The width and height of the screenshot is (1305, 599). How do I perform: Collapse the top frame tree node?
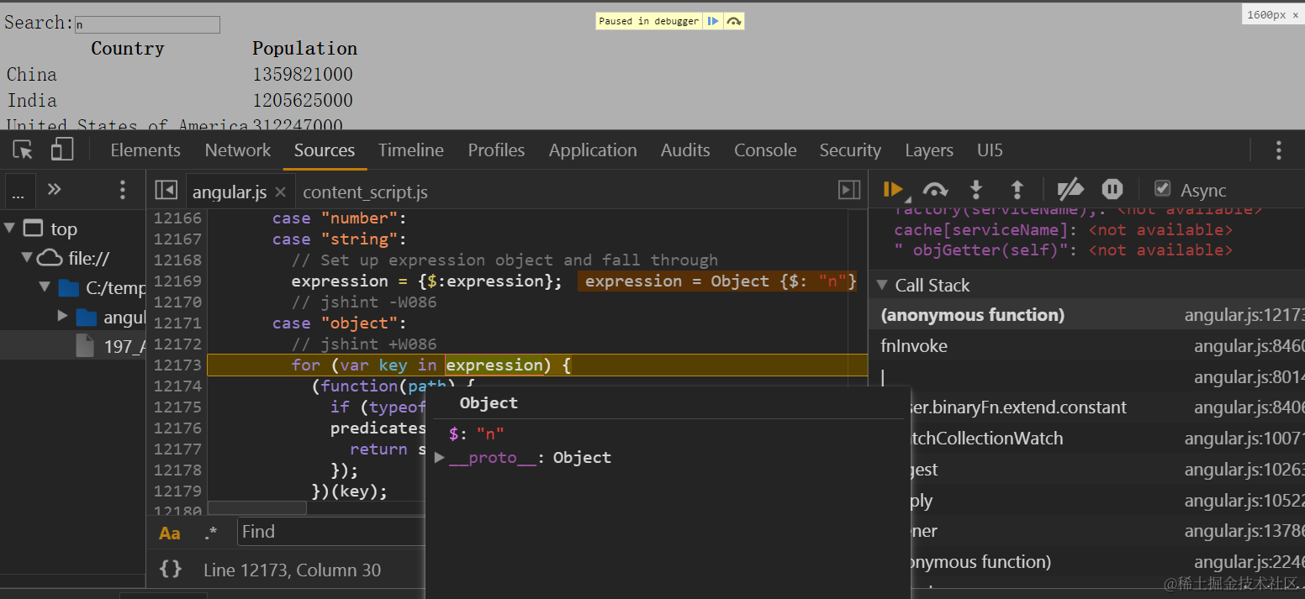(x=10, y=229)
